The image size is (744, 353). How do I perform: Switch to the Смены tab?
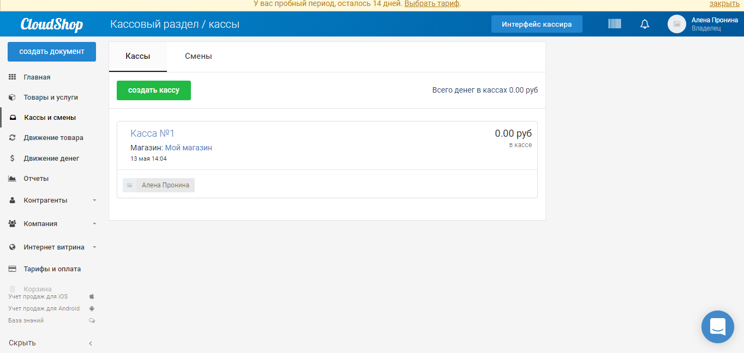[x=198, y=56]
